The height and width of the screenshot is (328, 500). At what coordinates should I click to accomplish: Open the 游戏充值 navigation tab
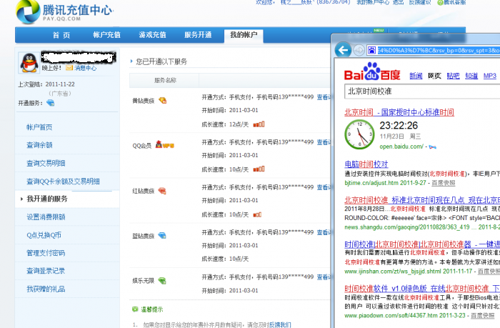tap(152, 35)
